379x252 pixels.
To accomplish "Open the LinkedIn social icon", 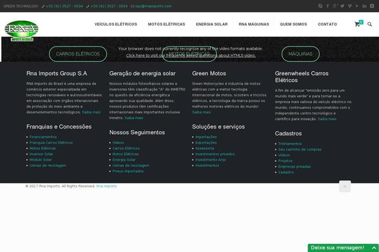I will point(364,6).
